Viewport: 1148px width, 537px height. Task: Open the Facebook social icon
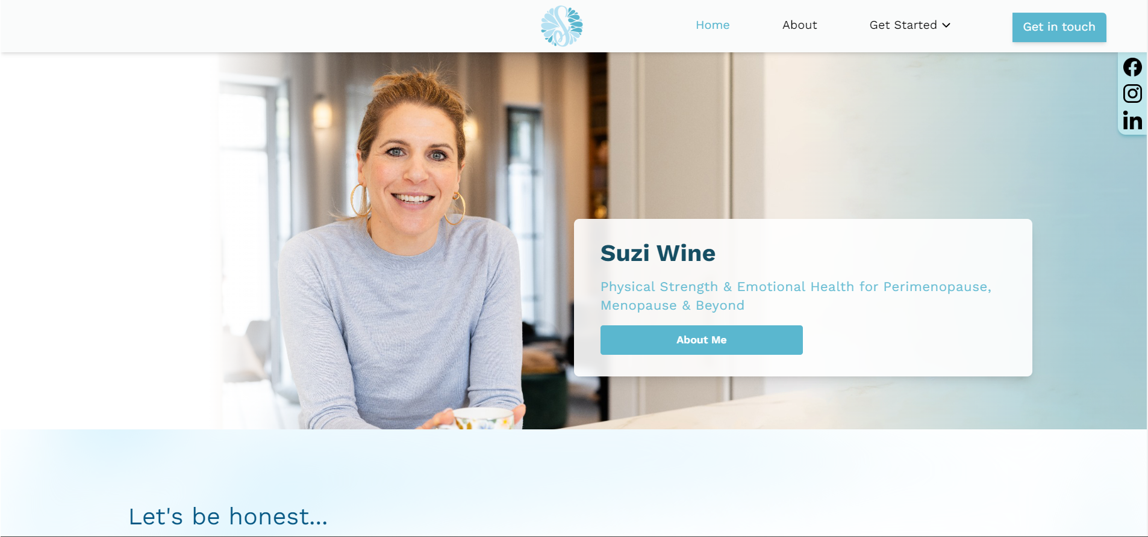click(1132, 67)
